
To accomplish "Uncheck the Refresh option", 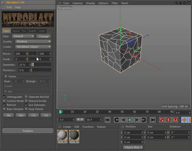I will click(x=4, y=105).
